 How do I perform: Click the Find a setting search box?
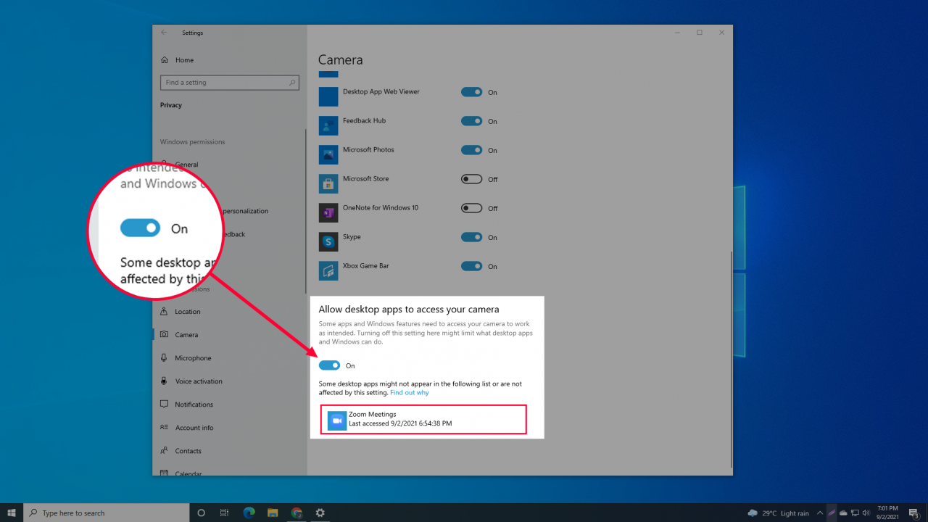coord(229,82)
